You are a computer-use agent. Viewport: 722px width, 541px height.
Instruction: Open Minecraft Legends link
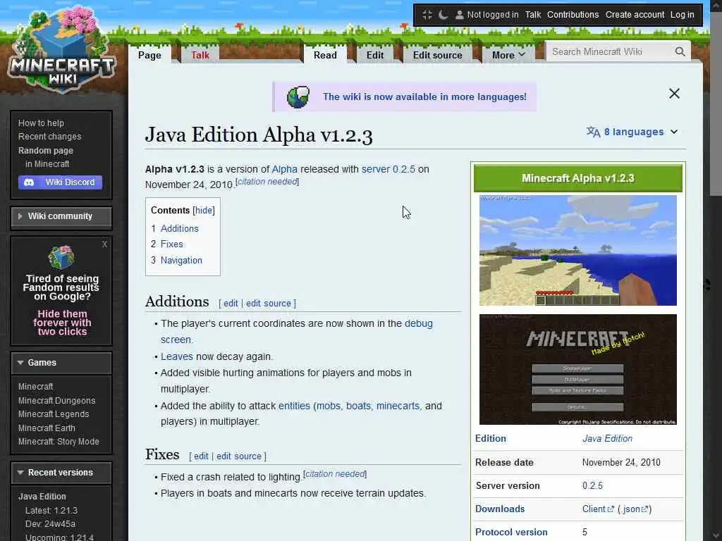pyautogui.click(x=54, y=414)
